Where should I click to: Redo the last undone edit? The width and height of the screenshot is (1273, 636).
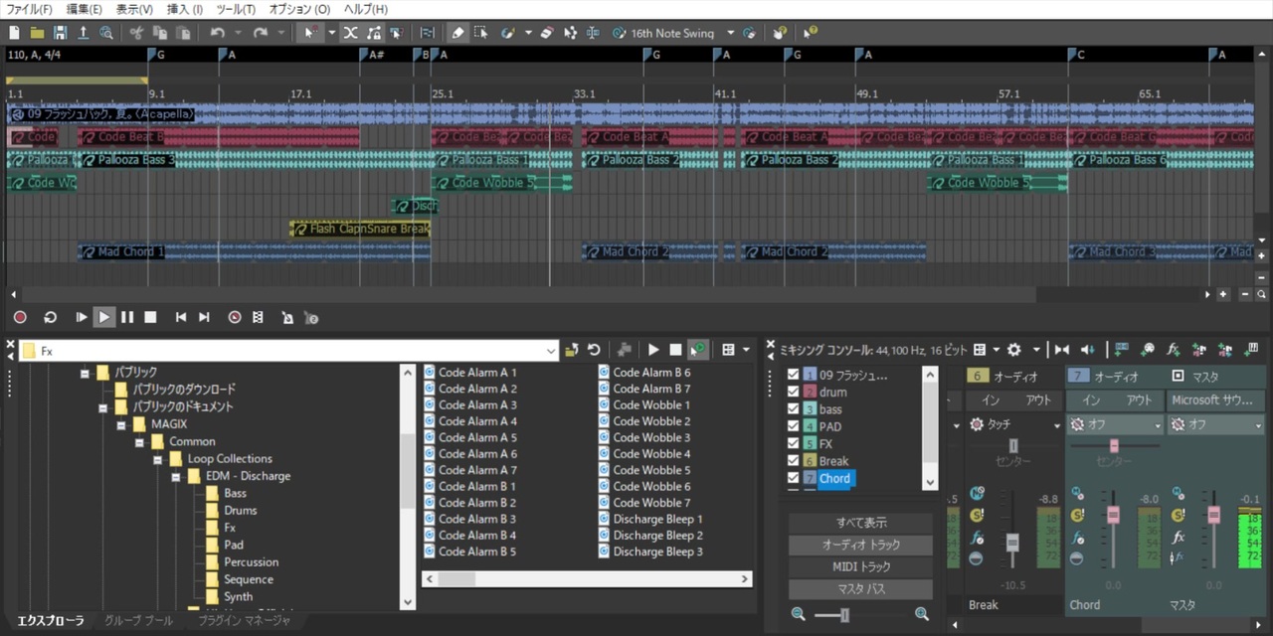pos(261,33)
